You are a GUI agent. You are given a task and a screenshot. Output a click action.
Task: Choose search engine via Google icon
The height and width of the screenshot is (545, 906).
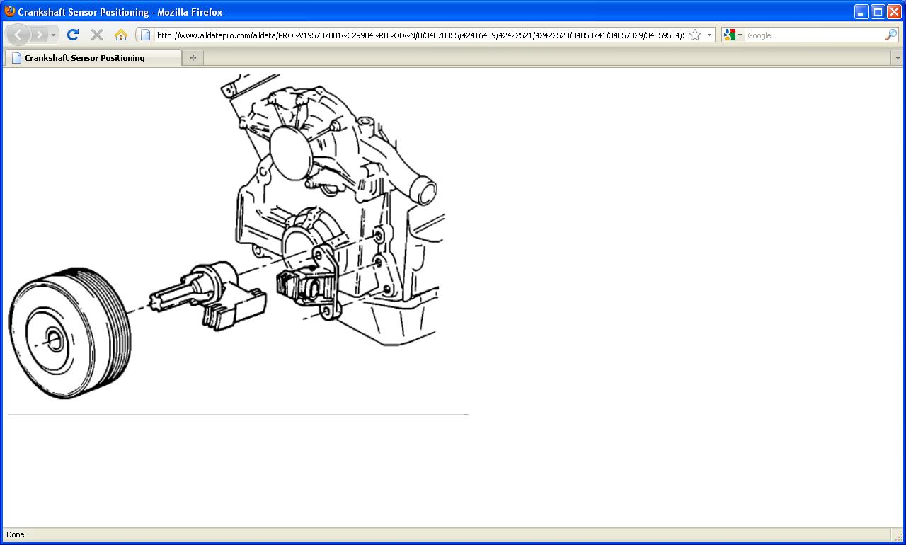coord(733,35)
